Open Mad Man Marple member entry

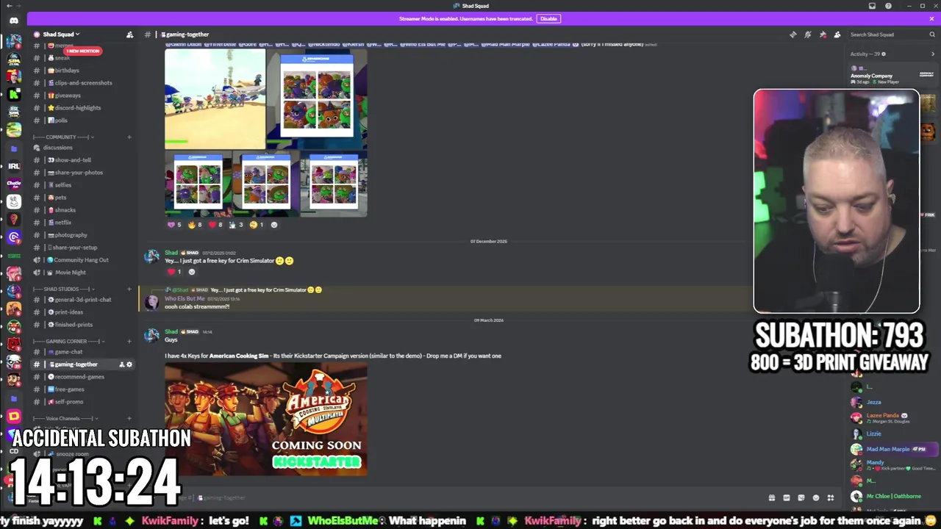pyautogui.click(x=892, y=450)
